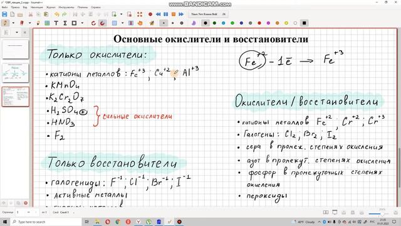Paste from the clipboard
Image resolution: width=401 pixels, height=226 pixels.
(x=46, y=14)
